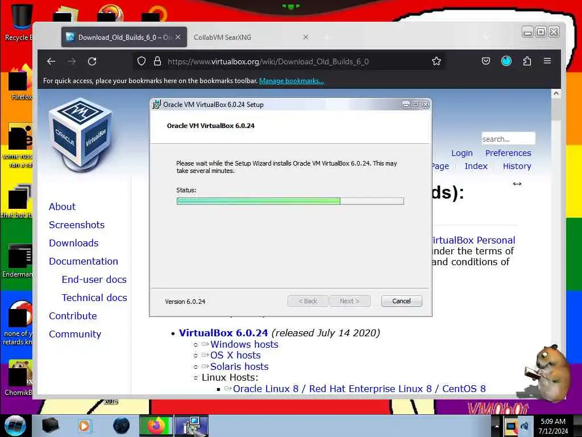This screenshot has height=437, width=582.
Task: Bookmark this page with the star icon
Action: tap(436, 61)
